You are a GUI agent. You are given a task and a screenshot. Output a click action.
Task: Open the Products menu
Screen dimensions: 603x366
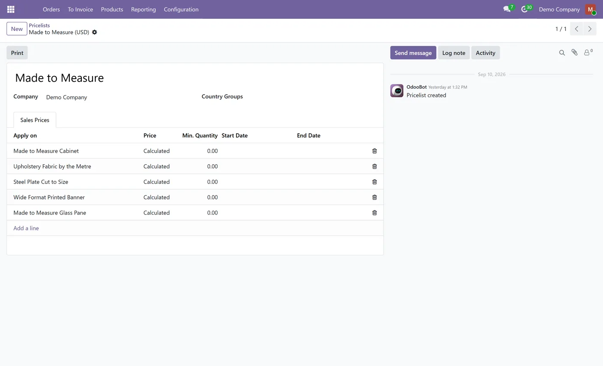112,9
